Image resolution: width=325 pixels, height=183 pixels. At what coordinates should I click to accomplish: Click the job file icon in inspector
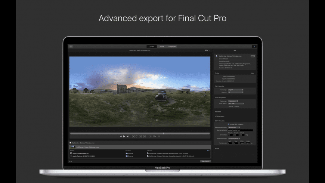pyautogui.click(x=216, y=56)
